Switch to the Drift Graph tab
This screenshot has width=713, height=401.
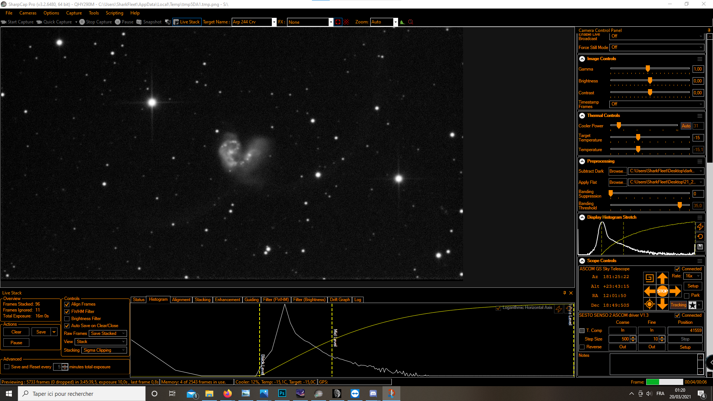339,300
